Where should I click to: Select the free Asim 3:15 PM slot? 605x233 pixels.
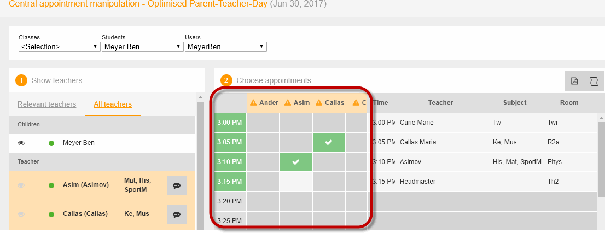tap(296, 182)
